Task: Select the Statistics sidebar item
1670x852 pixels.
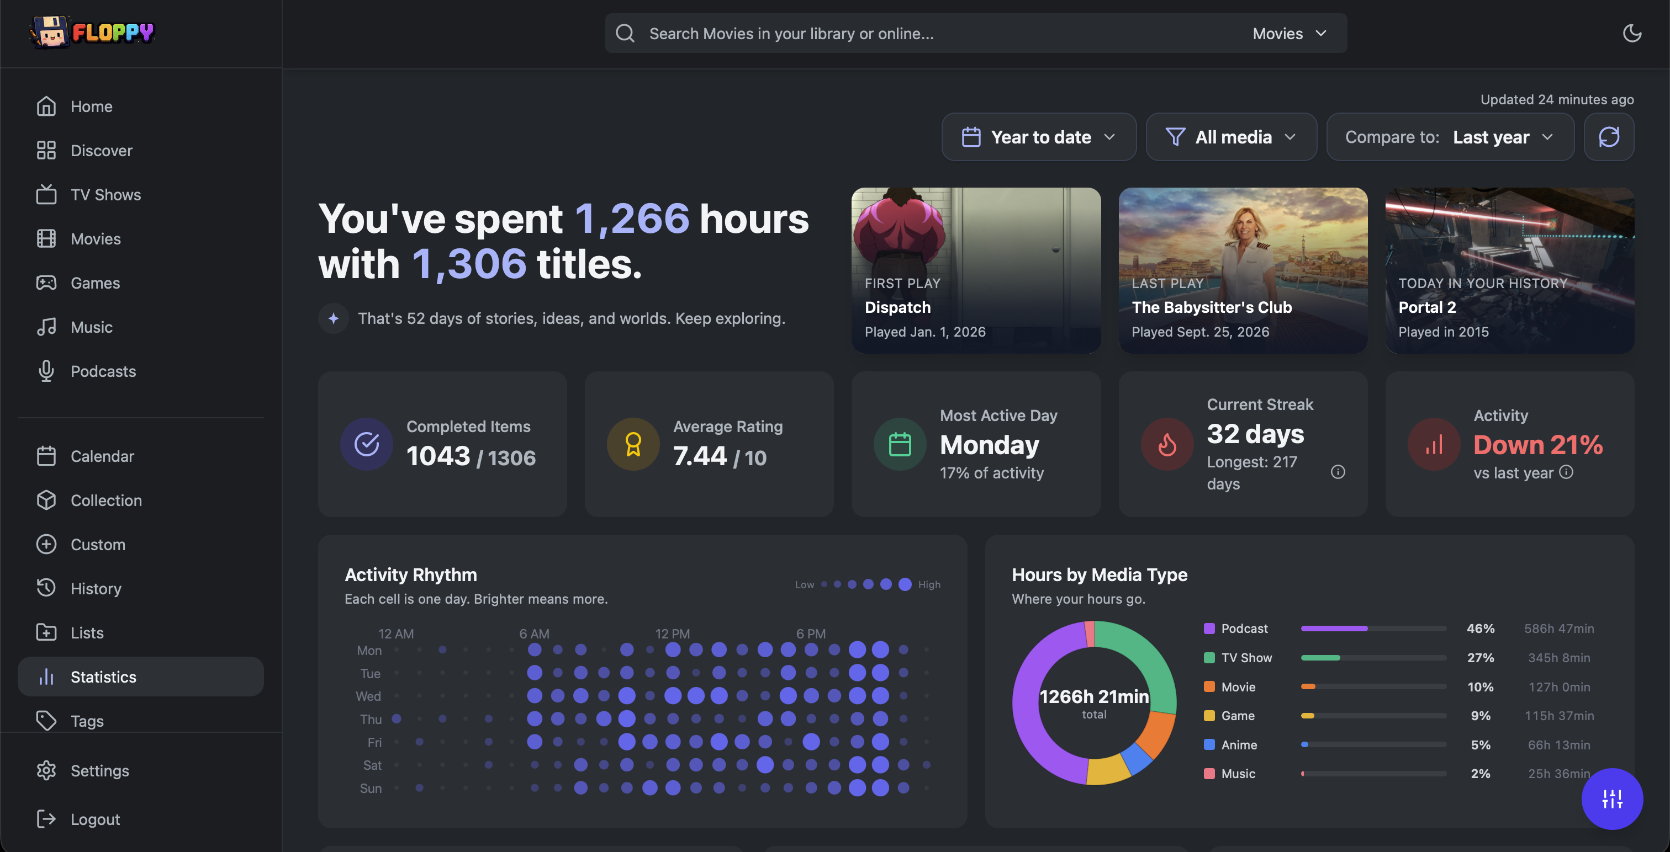Action: [141, 677]
